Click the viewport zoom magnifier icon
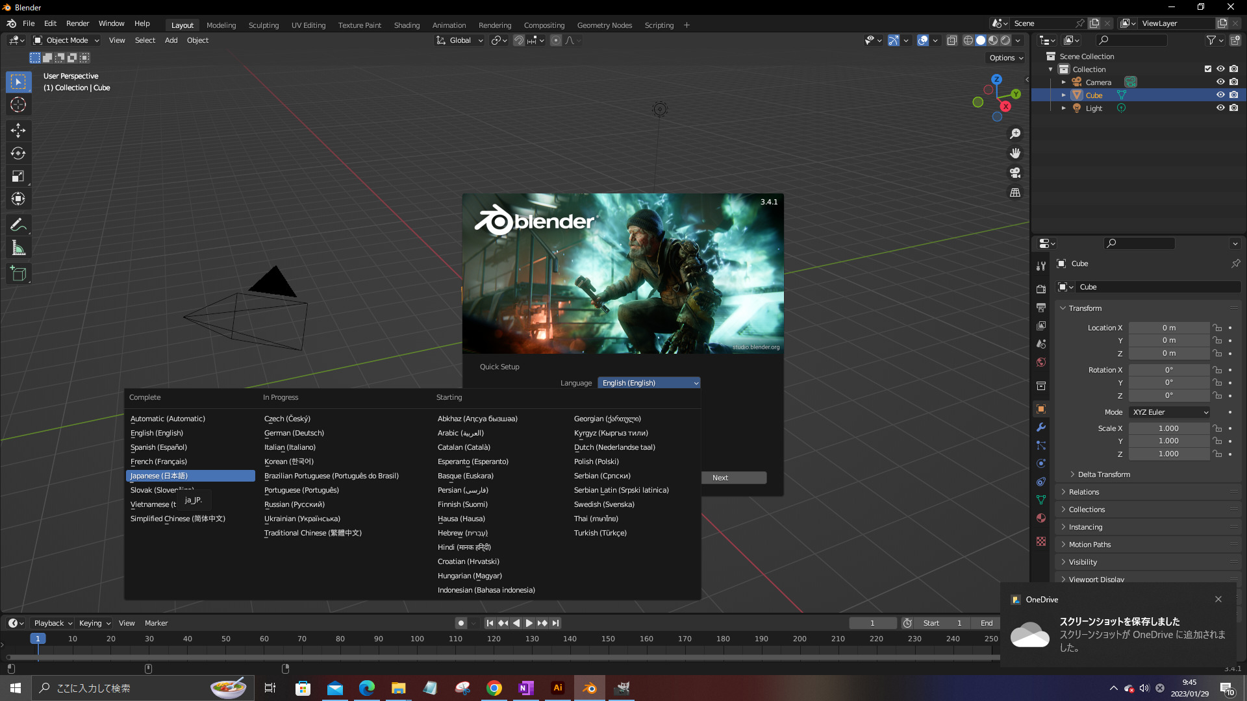 1015,134
